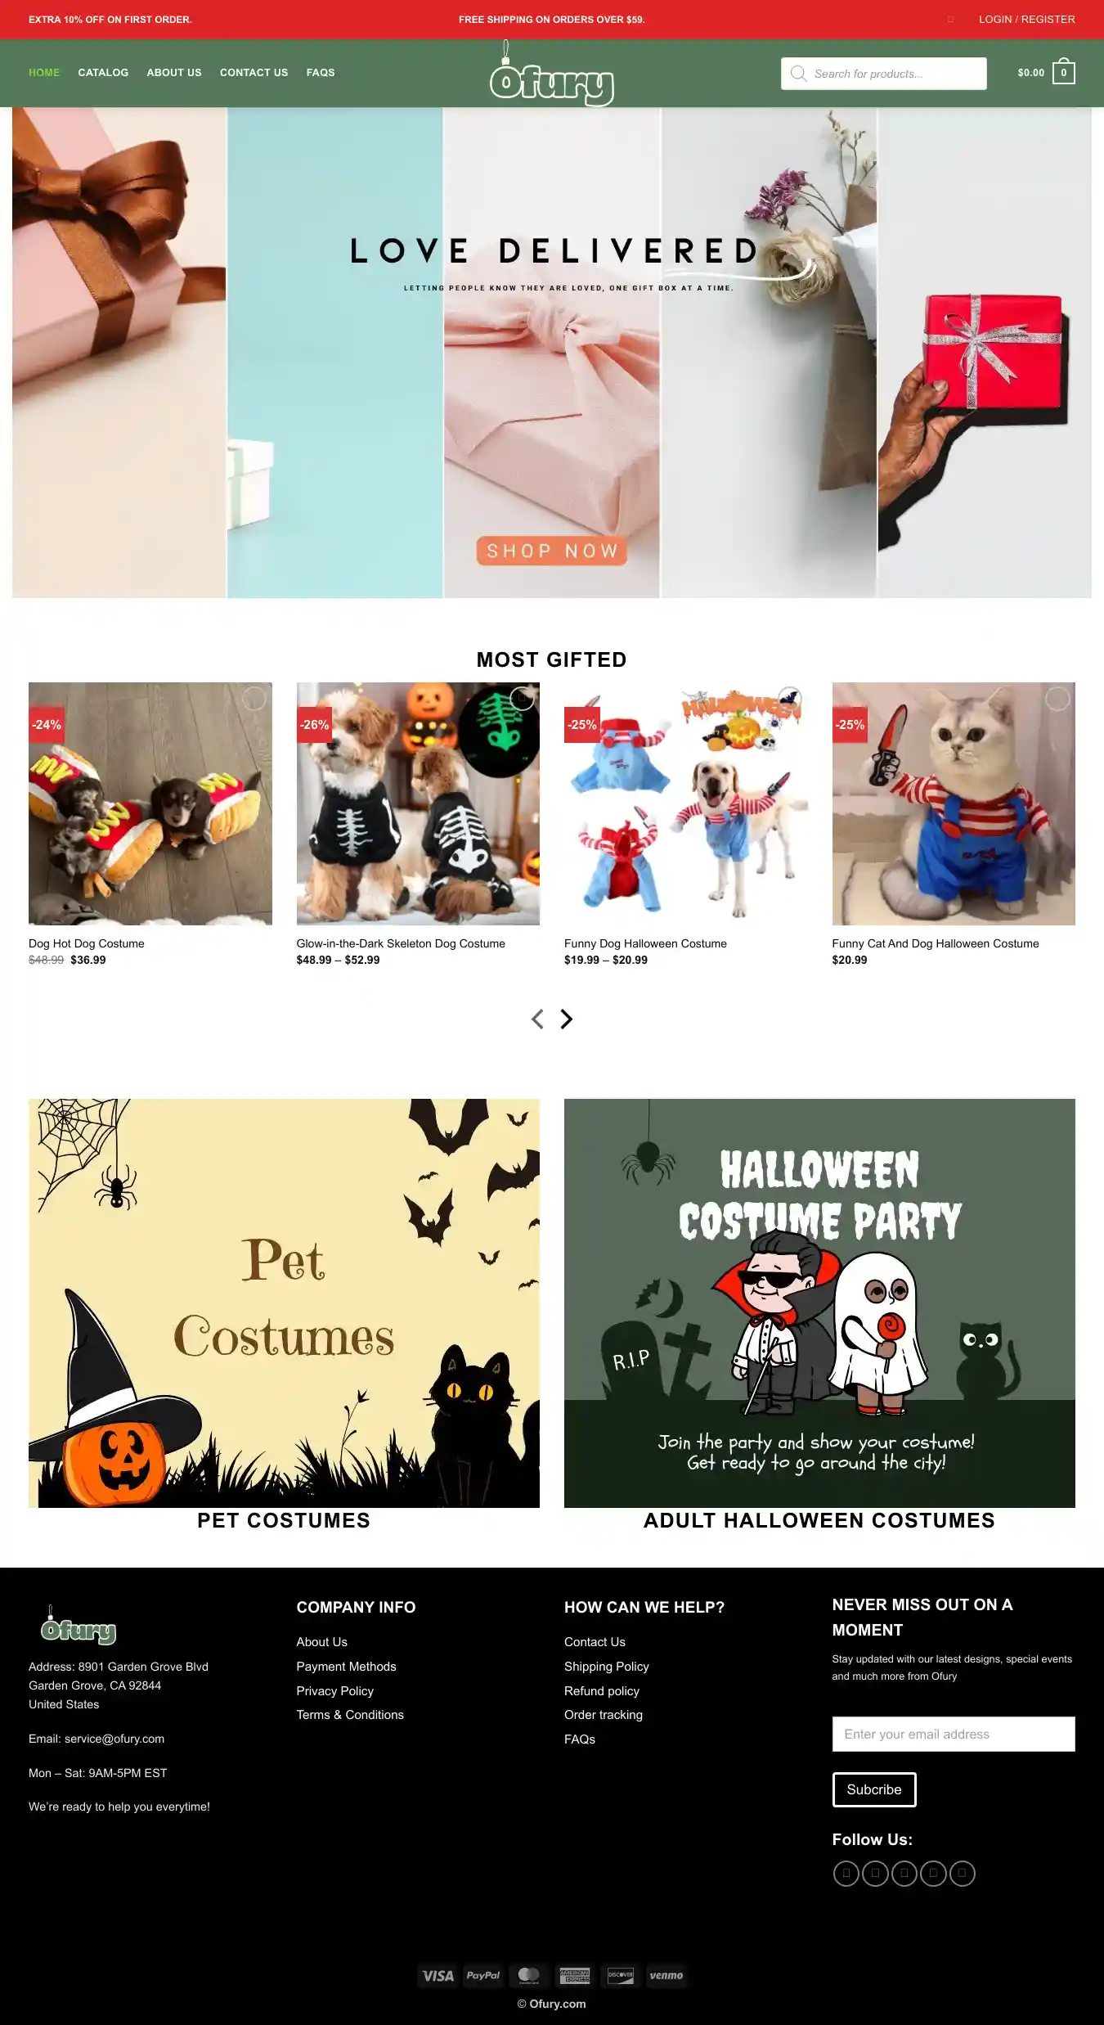The image size is (1104, 2025).
Task: Show previous products with the left carousel arrow
Action: 537,1019
